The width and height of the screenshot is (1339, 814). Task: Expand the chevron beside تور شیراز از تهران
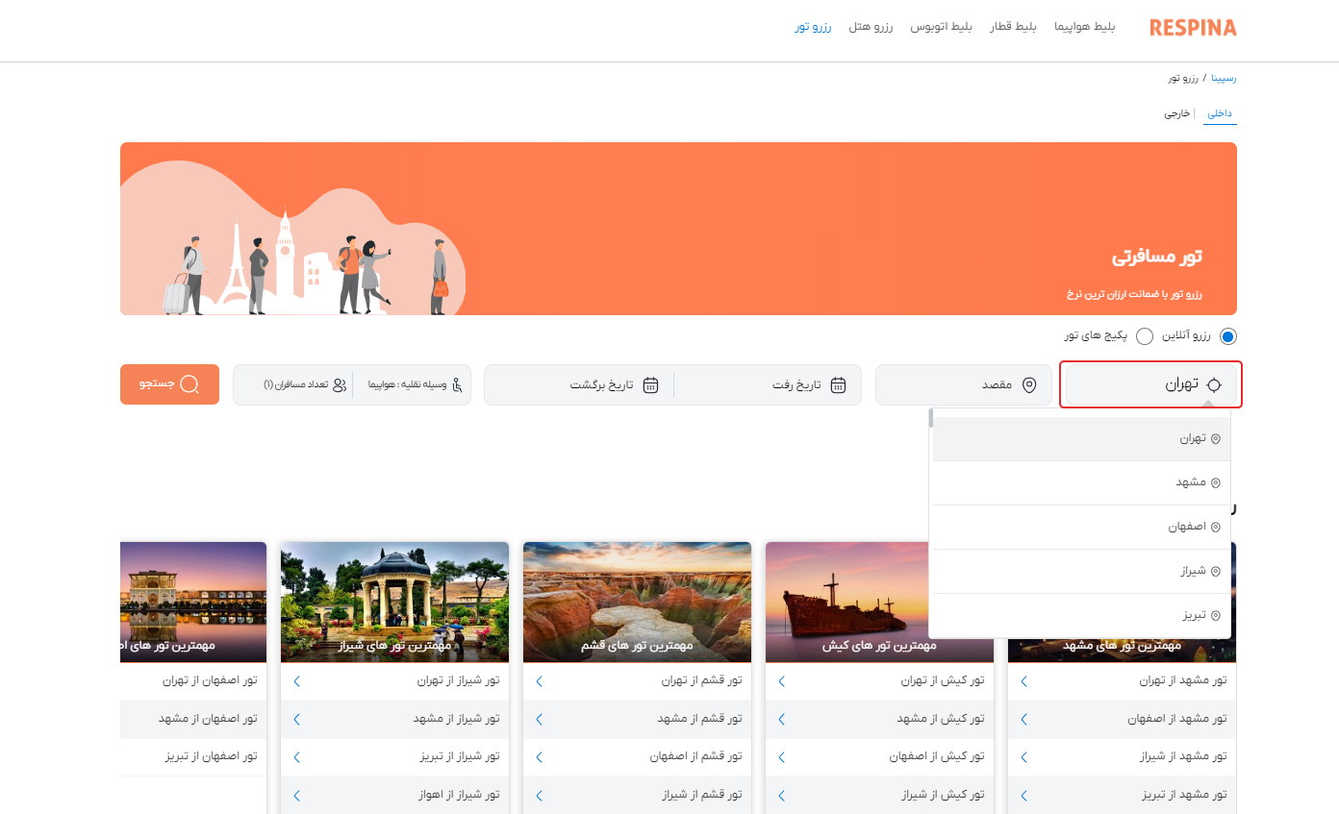[x=296, y=680]
